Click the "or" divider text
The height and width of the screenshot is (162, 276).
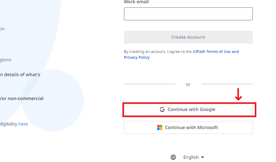(x=188, y=84)
